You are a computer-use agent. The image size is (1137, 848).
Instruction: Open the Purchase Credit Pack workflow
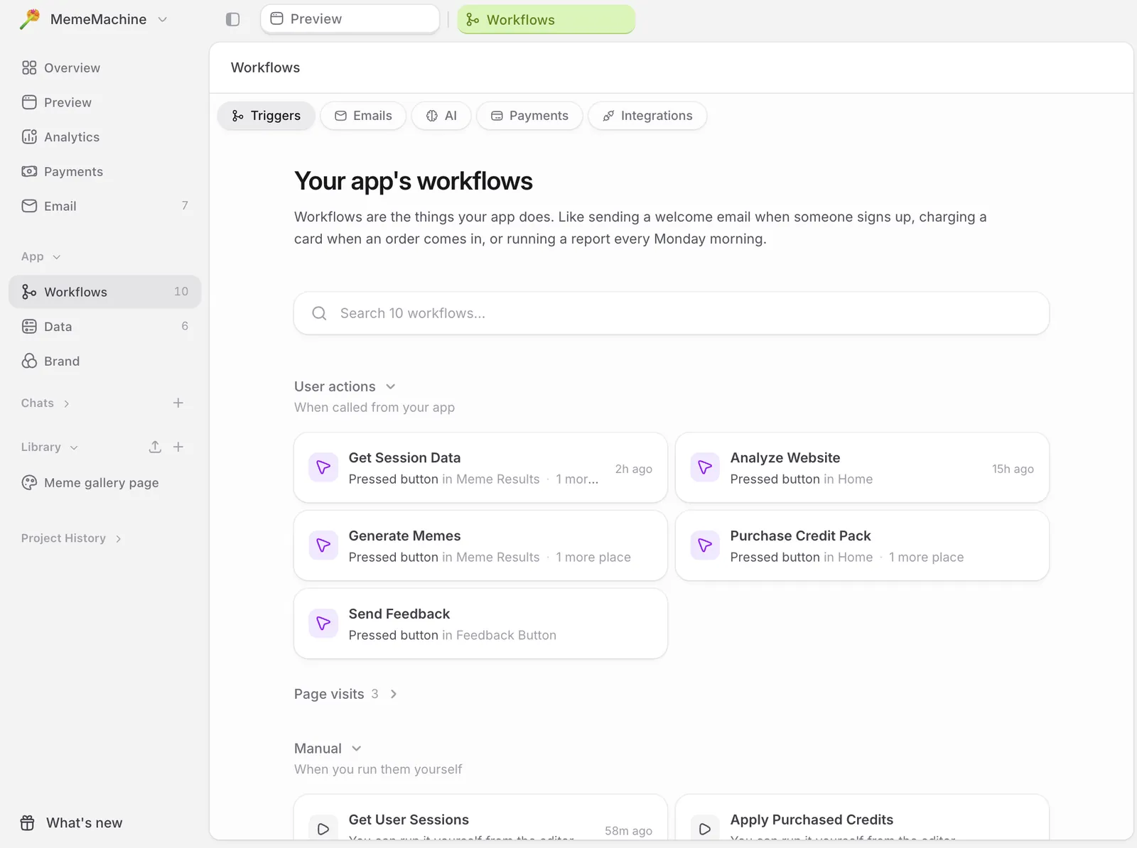pos(862,545)
